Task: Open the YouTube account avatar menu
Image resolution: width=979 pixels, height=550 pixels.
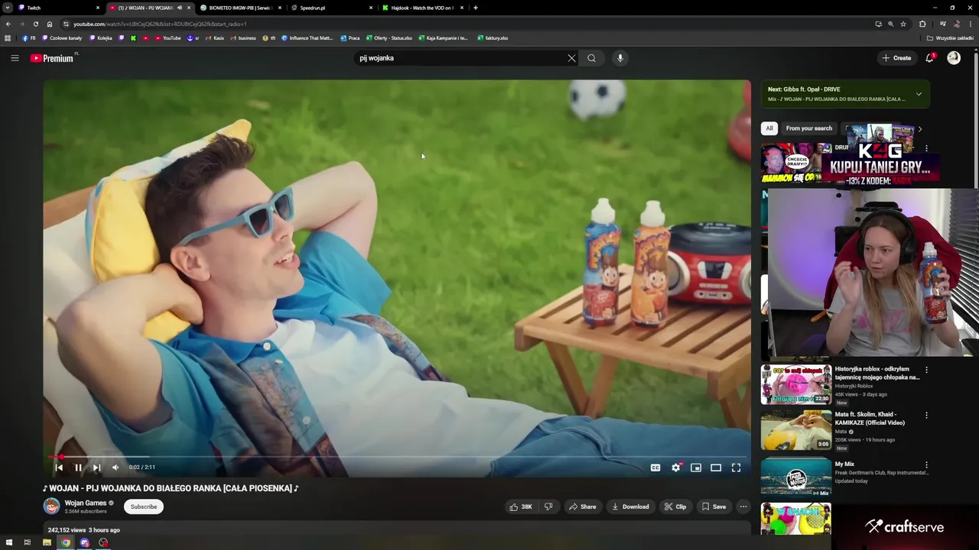Action: tap(954, 58)
